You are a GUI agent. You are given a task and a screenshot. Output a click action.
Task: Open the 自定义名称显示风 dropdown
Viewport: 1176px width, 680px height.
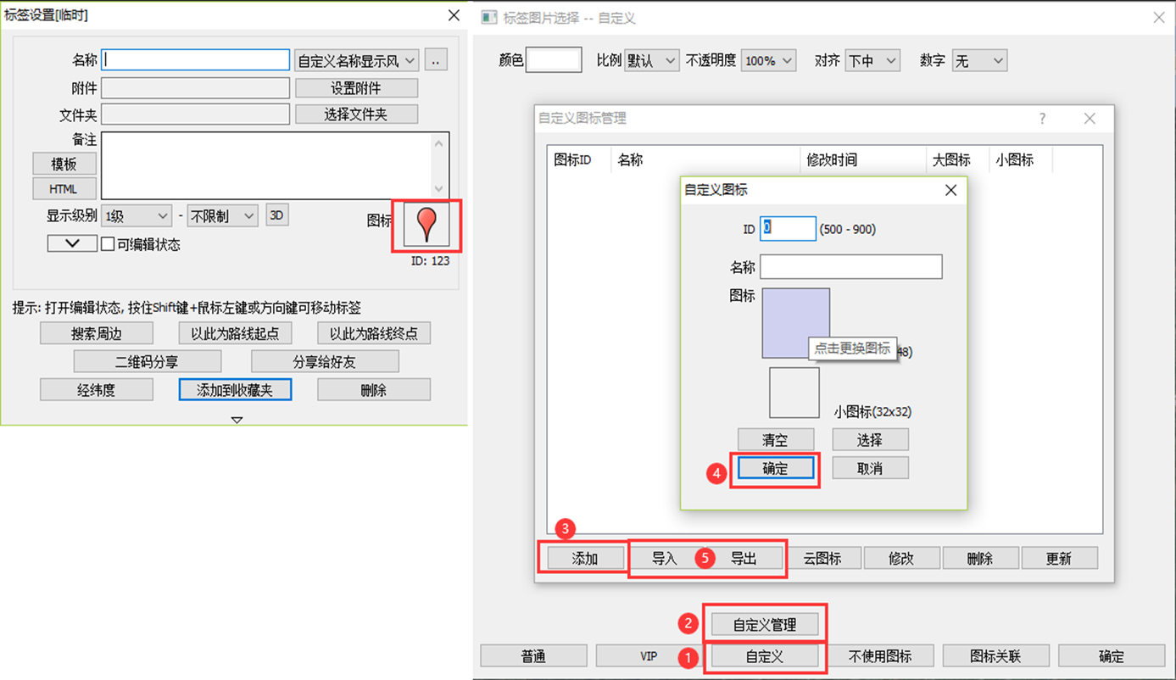tap(356, 61)
